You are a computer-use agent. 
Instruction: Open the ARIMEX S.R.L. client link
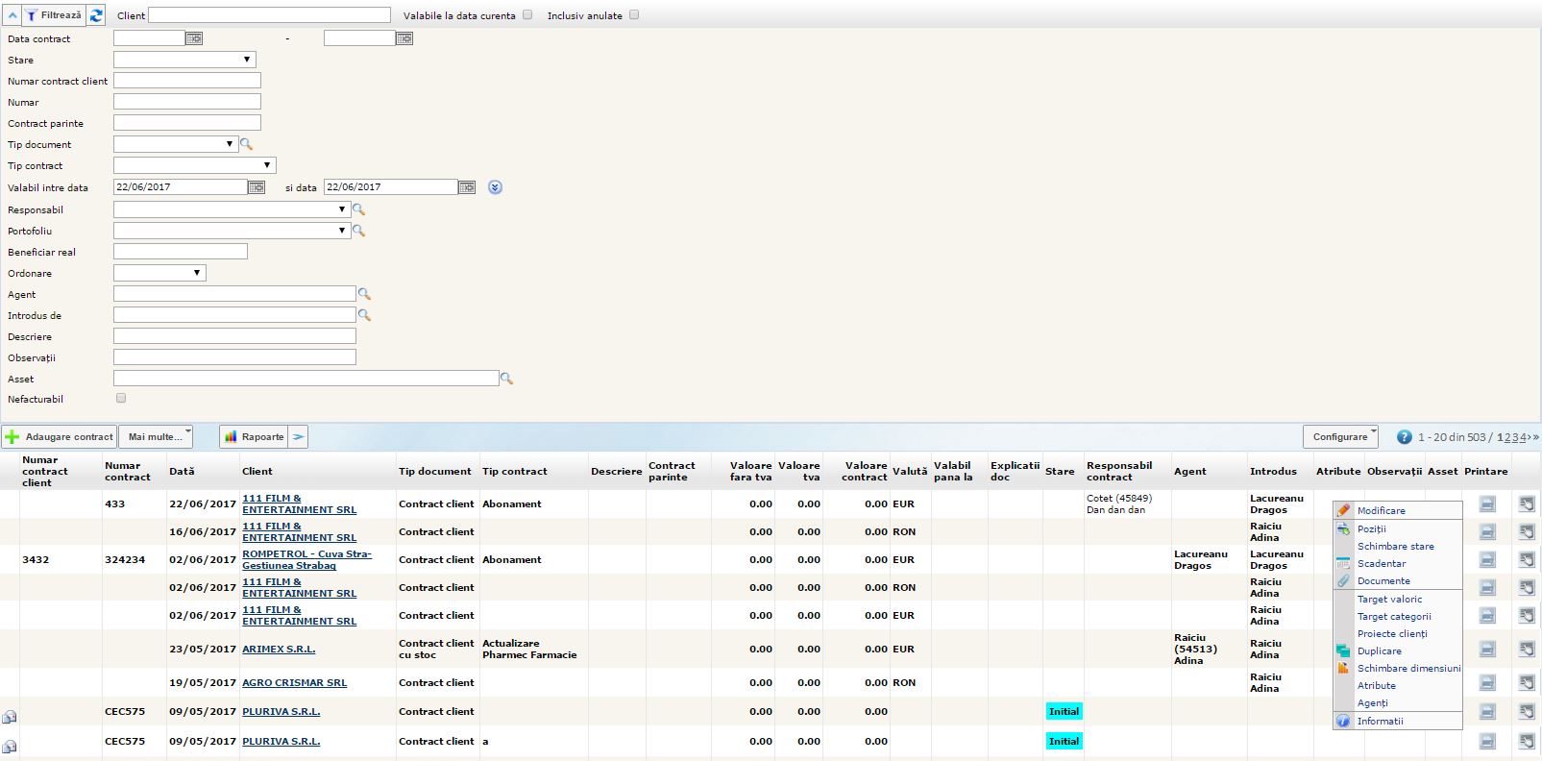point(279,650)
